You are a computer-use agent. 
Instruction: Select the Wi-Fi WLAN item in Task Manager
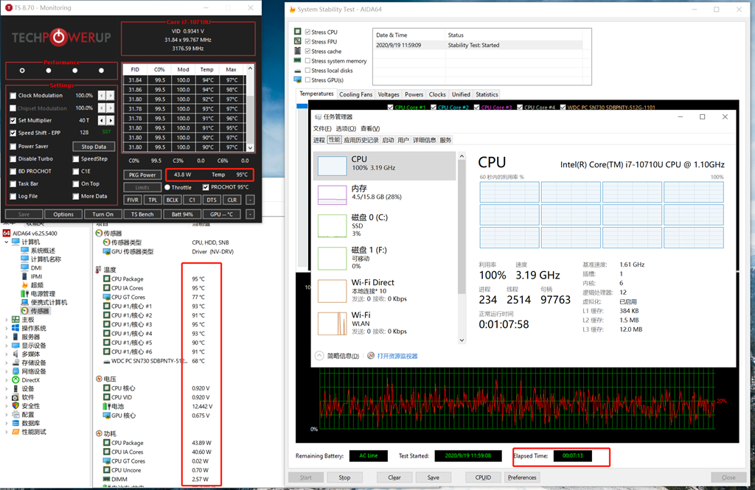pos(384,323)
